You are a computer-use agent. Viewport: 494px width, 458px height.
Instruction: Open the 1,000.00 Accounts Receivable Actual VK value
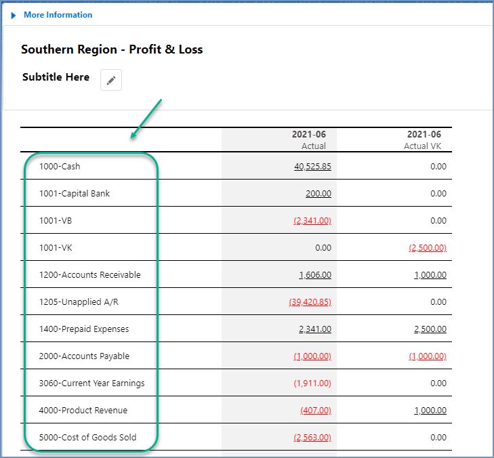430,274
